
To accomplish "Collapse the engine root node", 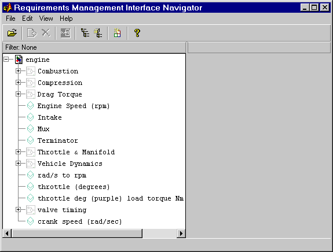I will pos(6,60).
